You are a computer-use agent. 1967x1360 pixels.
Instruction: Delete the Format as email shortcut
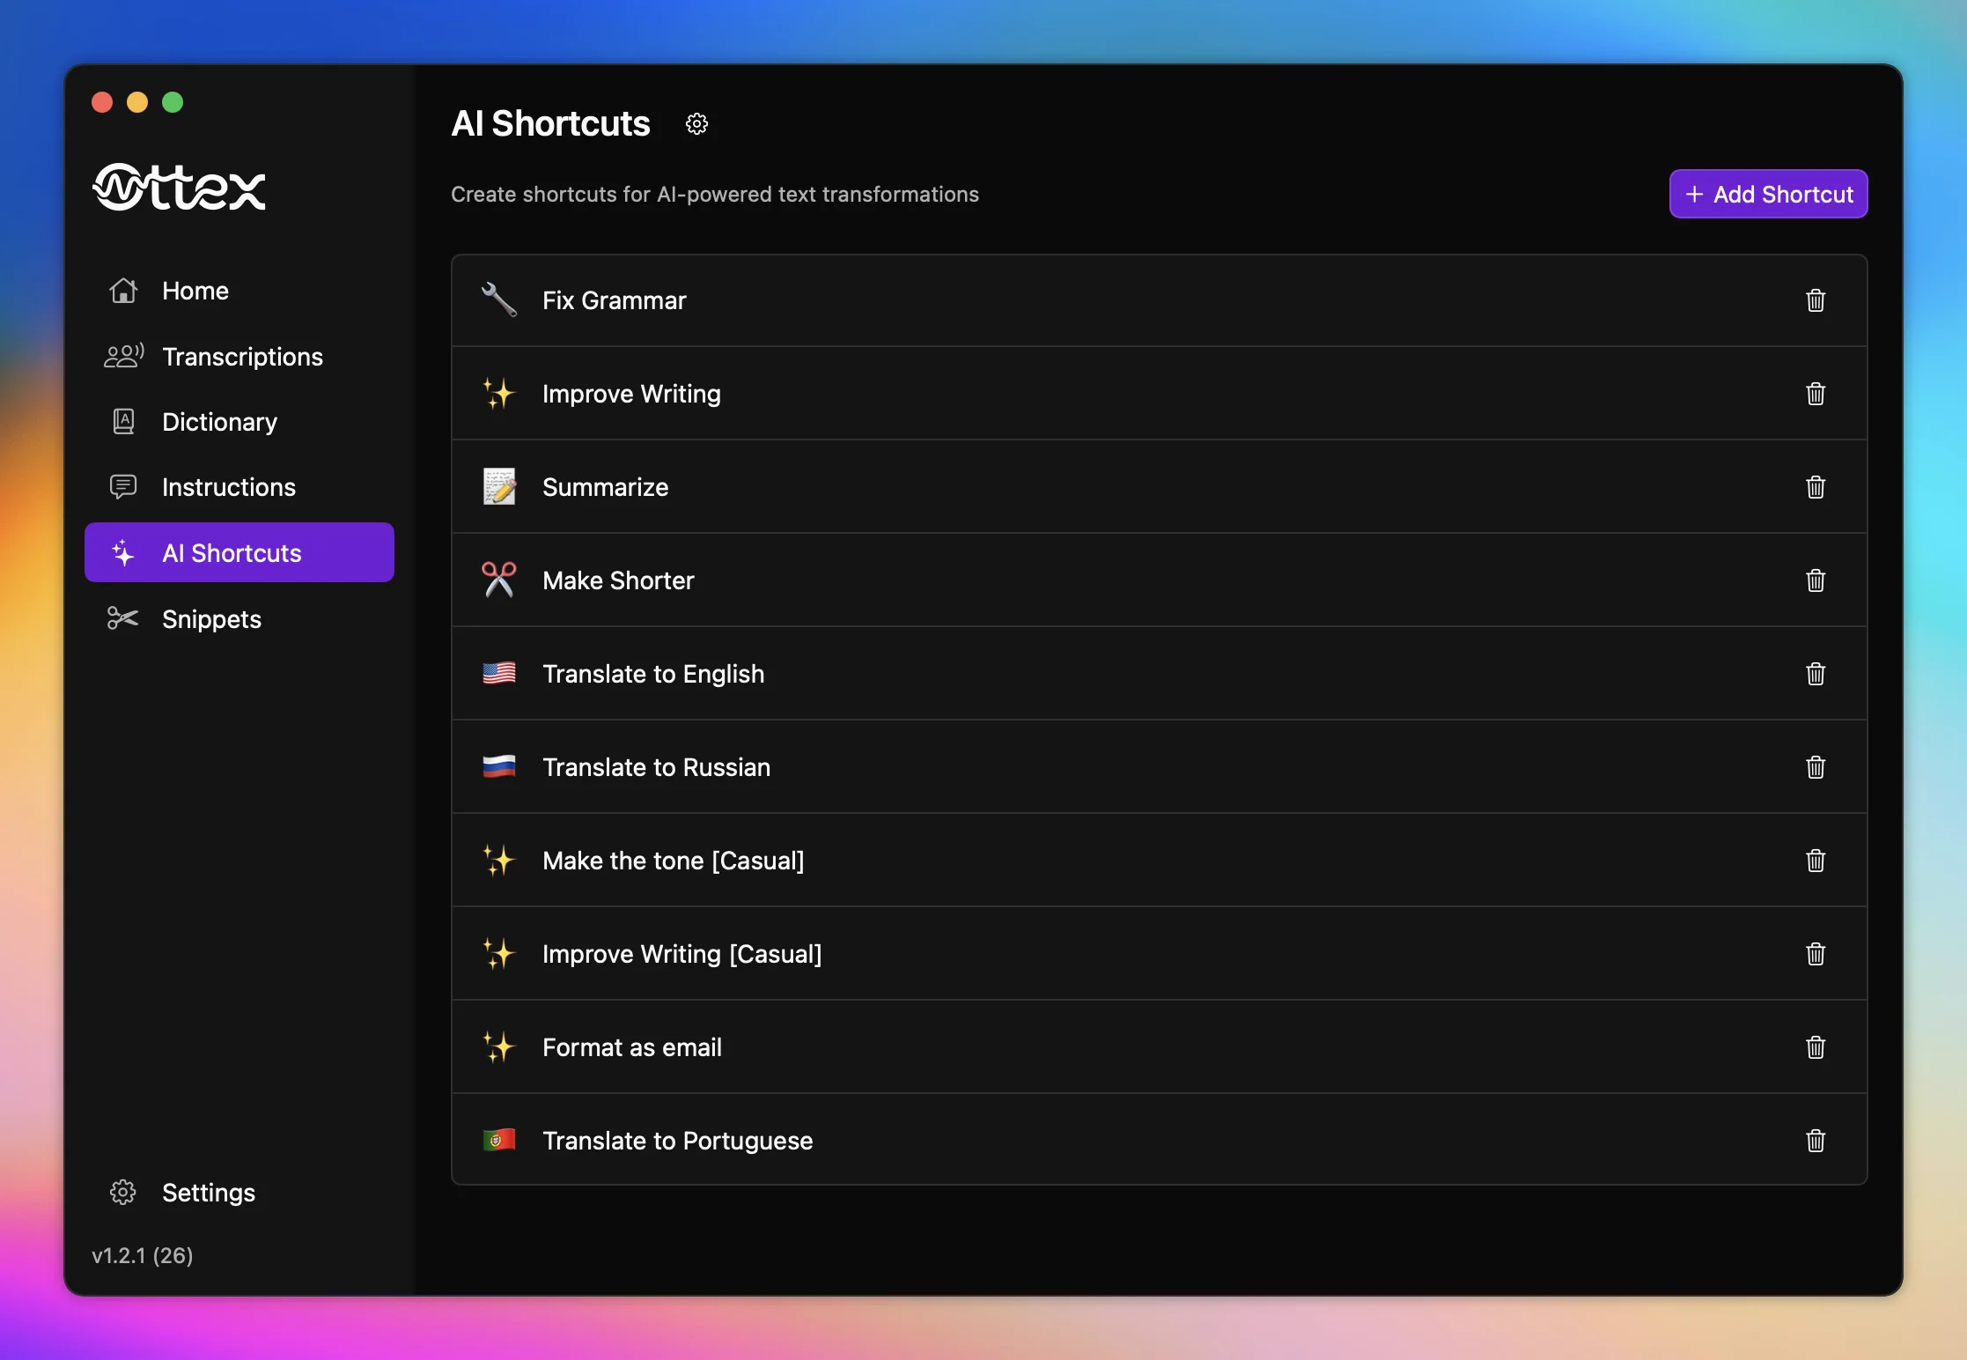(1816, 1047)
